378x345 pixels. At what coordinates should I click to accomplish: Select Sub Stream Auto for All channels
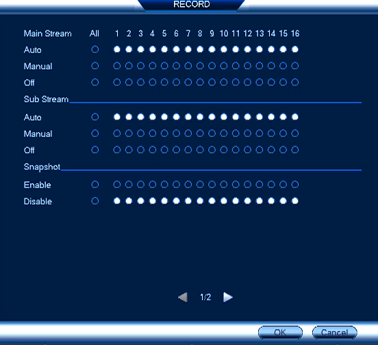(x=95, y=117)
